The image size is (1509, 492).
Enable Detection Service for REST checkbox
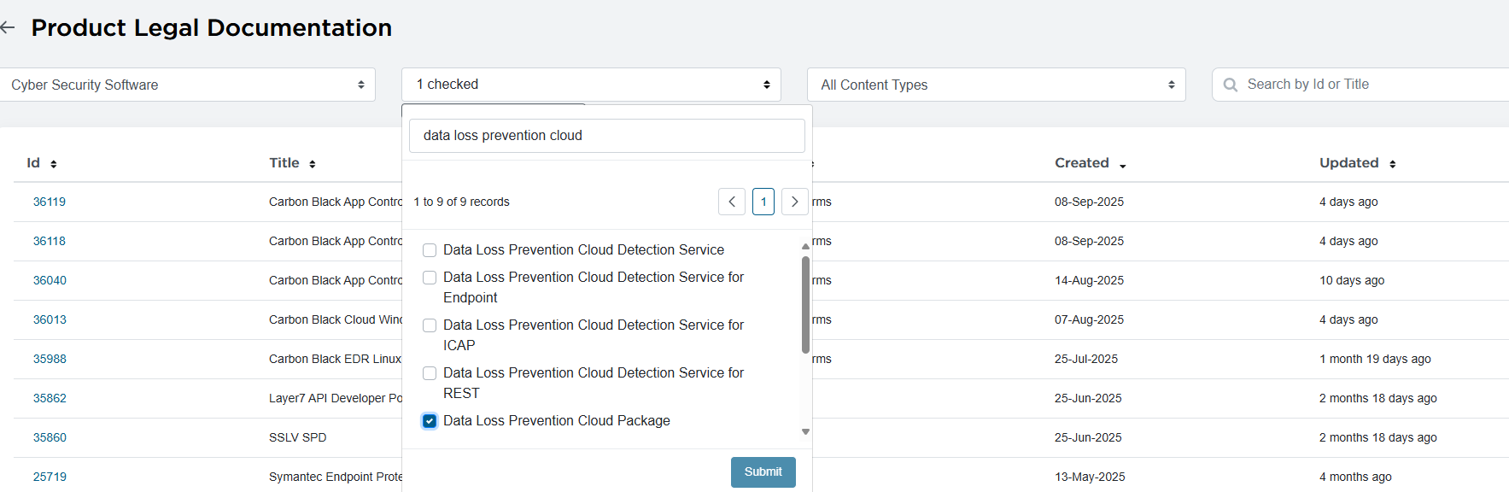pos(430,373)
